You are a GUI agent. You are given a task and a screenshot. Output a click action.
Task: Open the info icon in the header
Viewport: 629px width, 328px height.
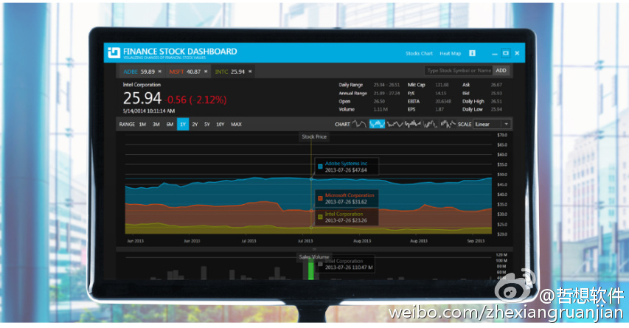(x=472, y=53)
